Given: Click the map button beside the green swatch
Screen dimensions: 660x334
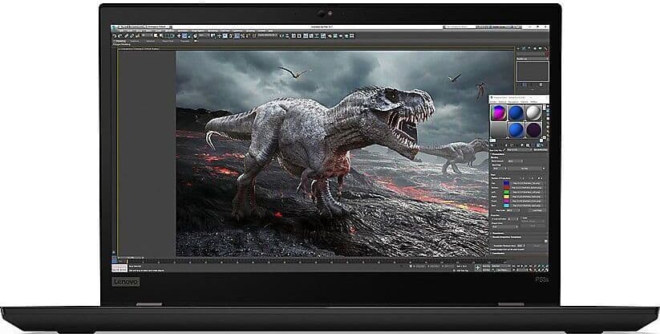Looking at the screenshot, I should pyautogui.click(x=528, y=192).
